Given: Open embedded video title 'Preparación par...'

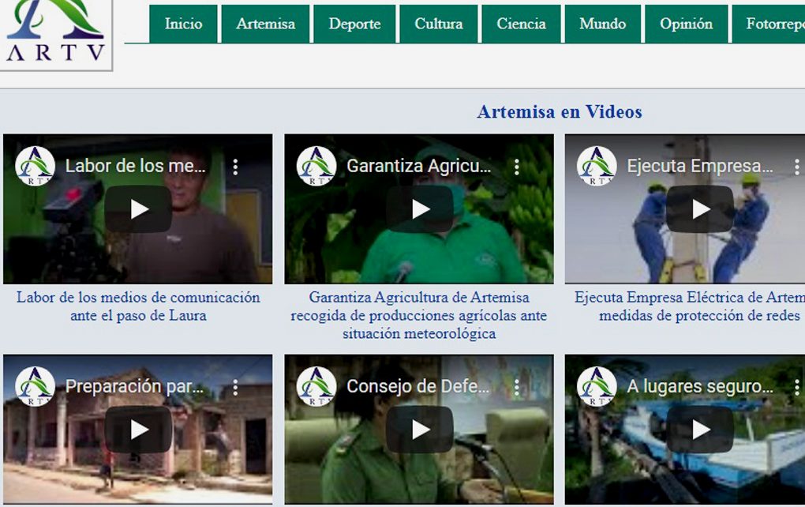Looking at the screenshot, I should (134, 386).
